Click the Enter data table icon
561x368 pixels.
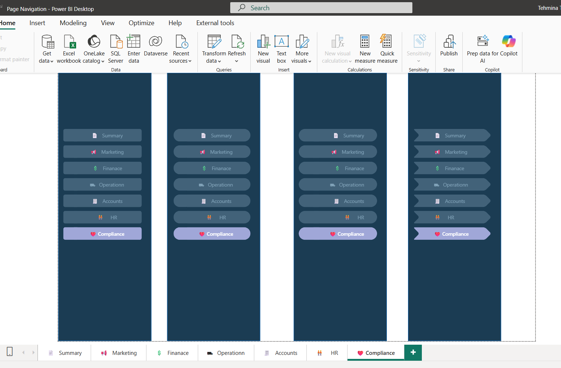(134, 42)
